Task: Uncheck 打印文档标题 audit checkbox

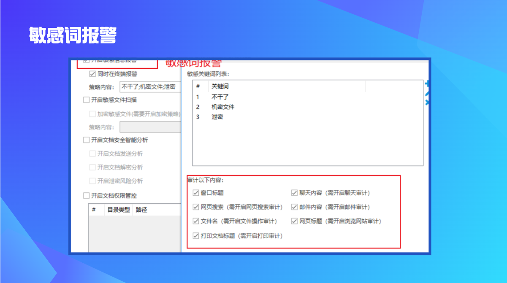Action: click(x=196, y=236)
